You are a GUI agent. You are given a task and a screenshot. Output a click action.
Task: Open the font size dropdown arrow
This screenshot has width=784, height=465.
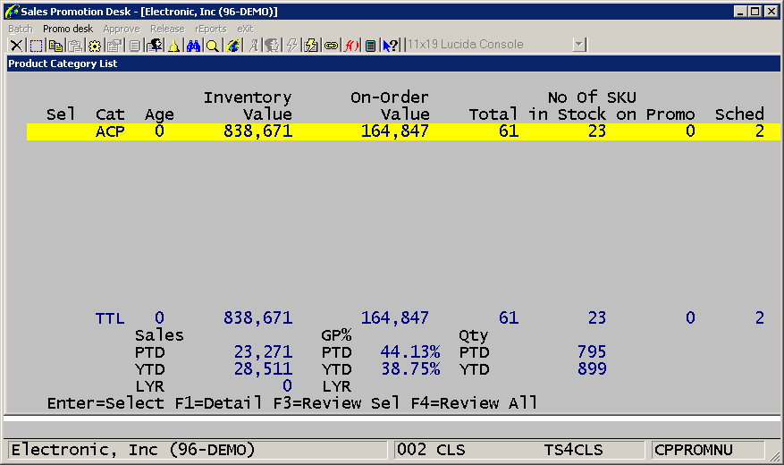[579, 45]
